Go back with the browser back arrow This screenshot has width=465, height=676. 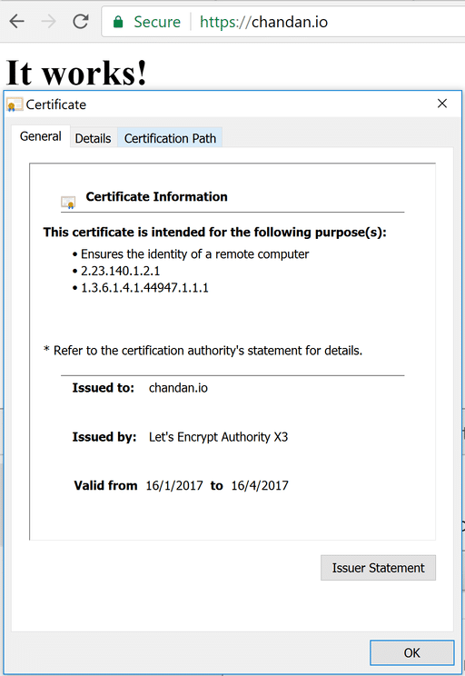point(17,21)
